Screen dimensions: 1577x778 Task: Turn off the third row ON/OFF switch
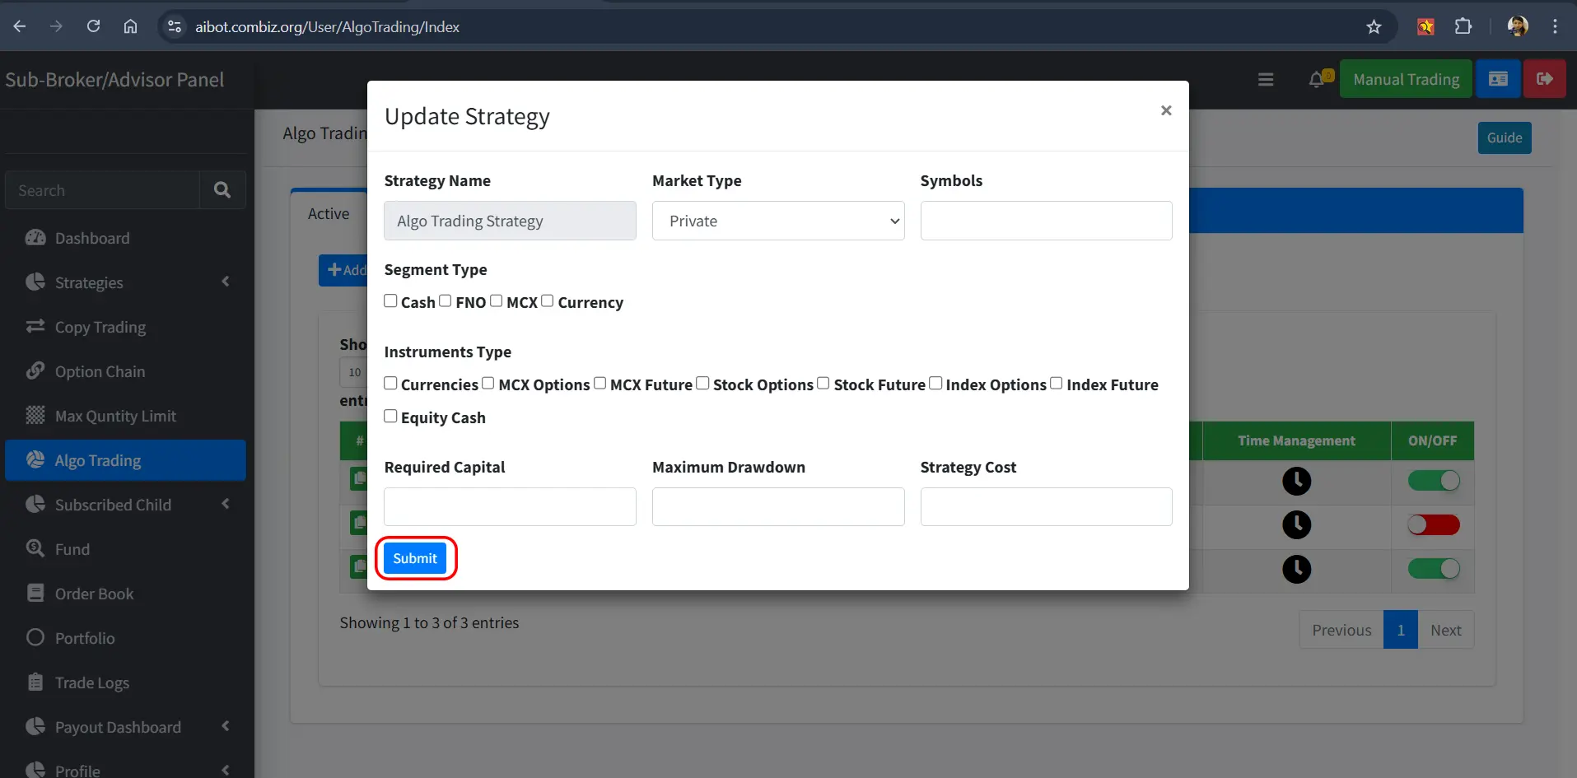click(1434, 569)
